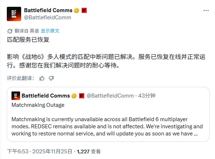Click the verified badge in the quoted post
215x159 pixels.
tap(74, 96)
